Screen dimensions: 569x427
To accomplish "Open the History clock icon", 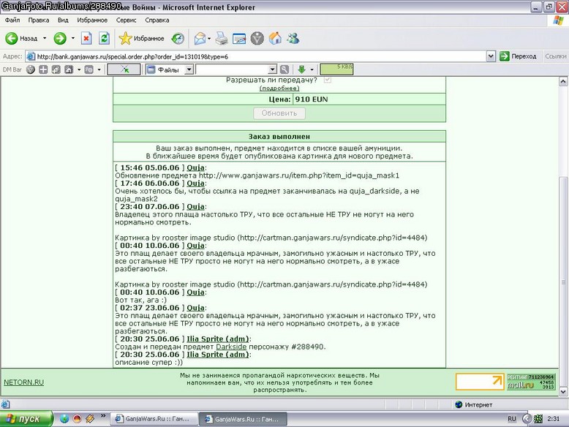I will (x=178, y=39).
